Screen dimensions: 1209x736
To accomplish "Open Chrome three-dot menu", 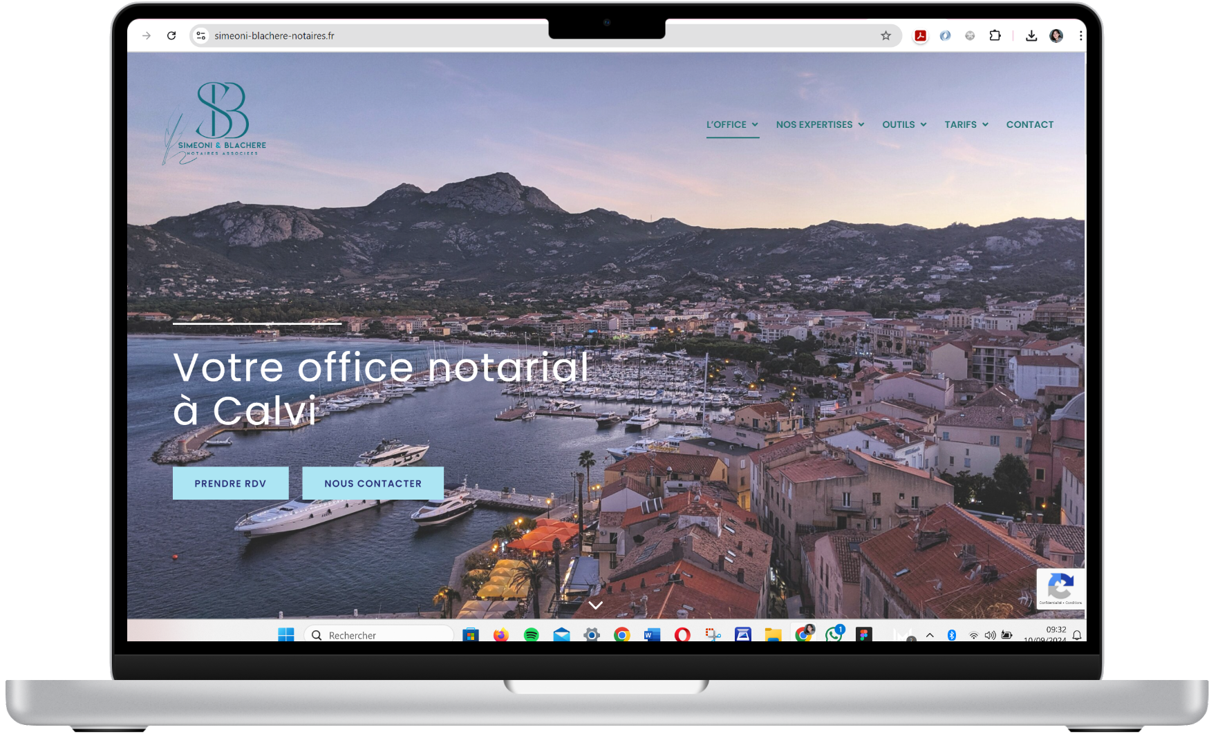I will pos(1080,36).
